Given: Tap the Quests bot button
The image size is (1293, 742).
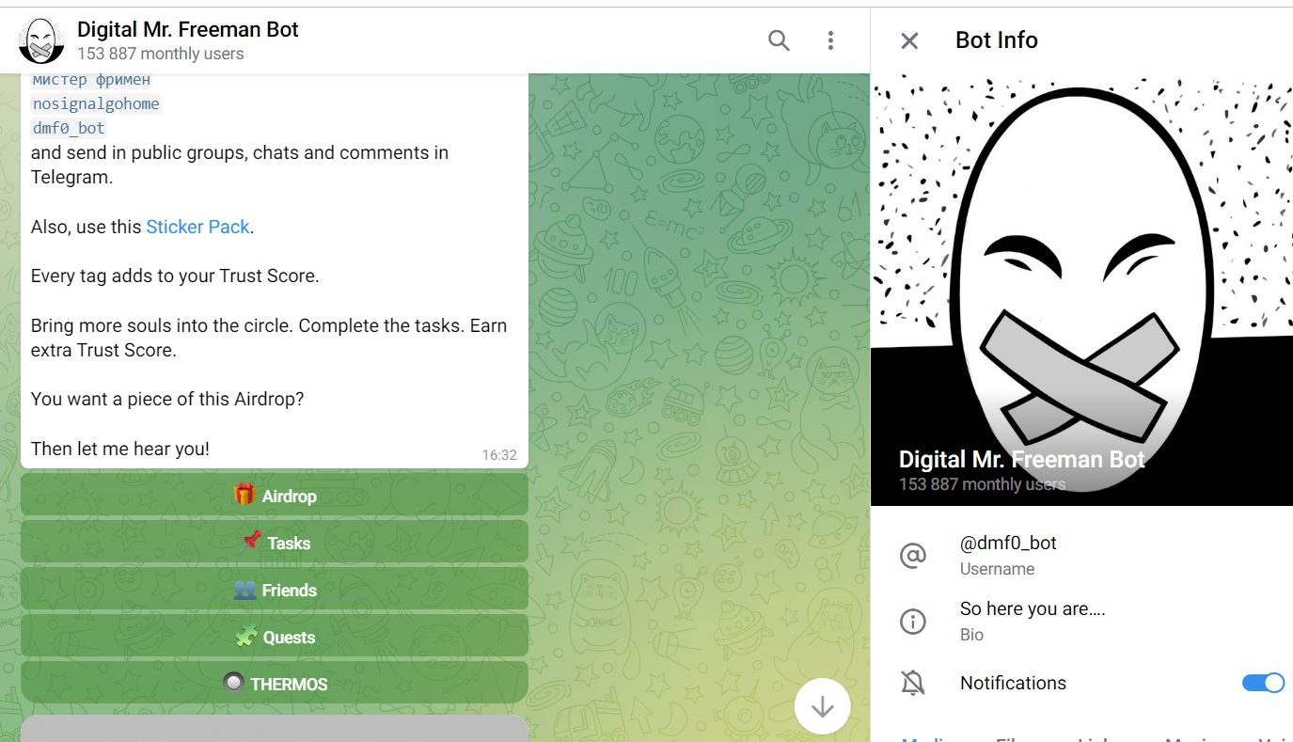Looking at the screenshot, I should click(x=275, y=637).
